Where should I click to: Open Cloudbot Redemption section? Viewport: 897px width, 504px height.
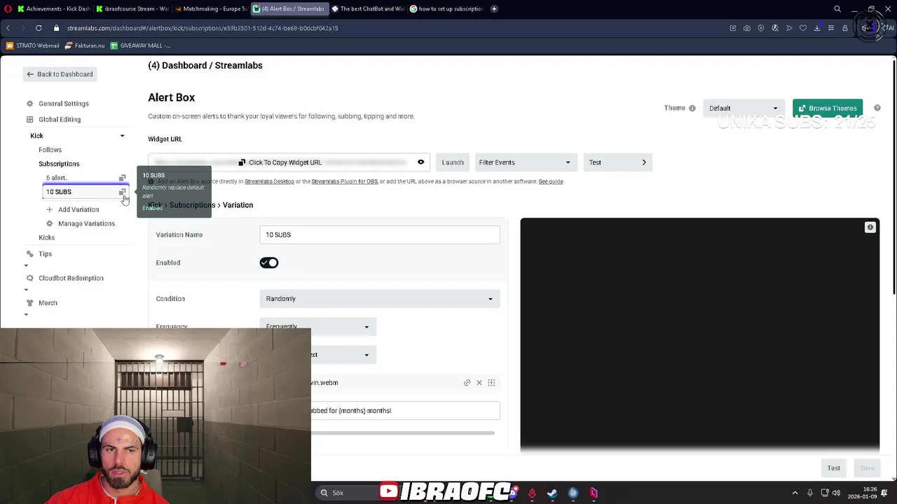click(71, 278)
